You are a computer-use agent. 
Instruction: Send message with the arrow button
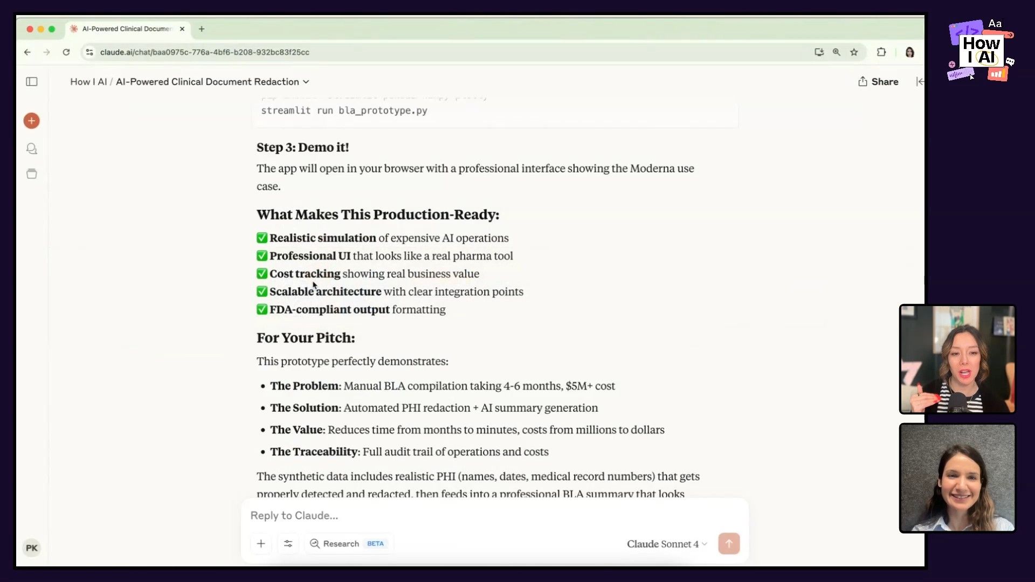point(729,544)
